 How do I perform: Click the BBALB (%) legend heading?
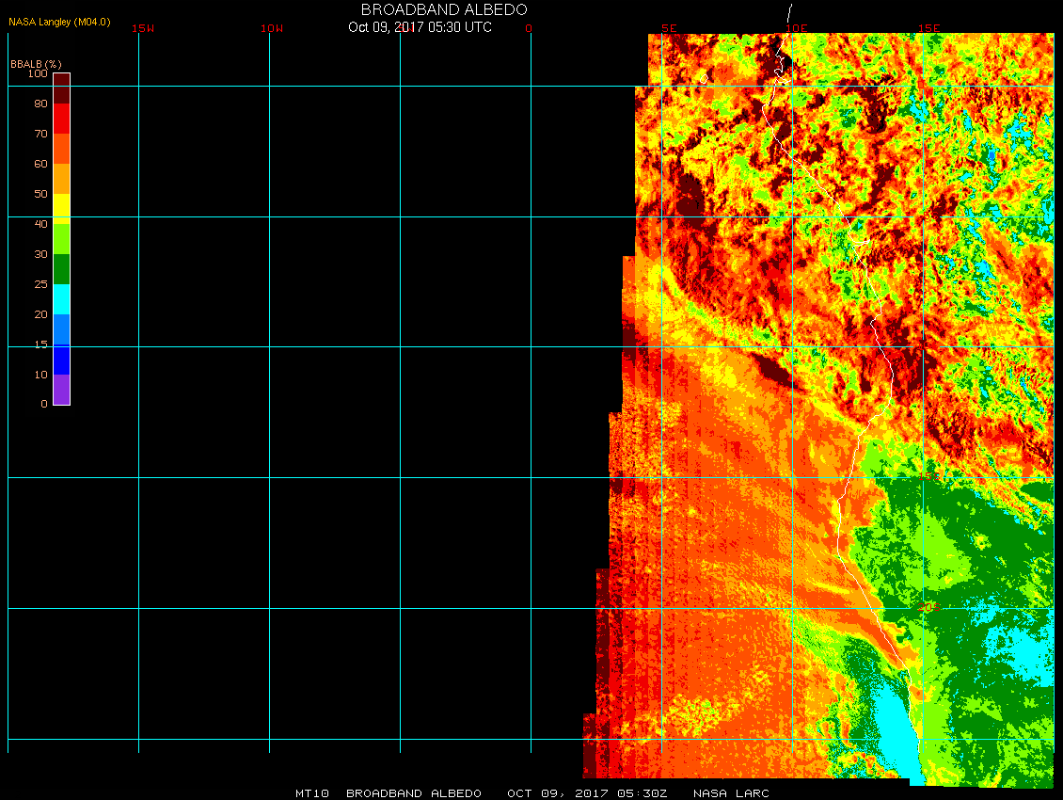click(36, 63)
